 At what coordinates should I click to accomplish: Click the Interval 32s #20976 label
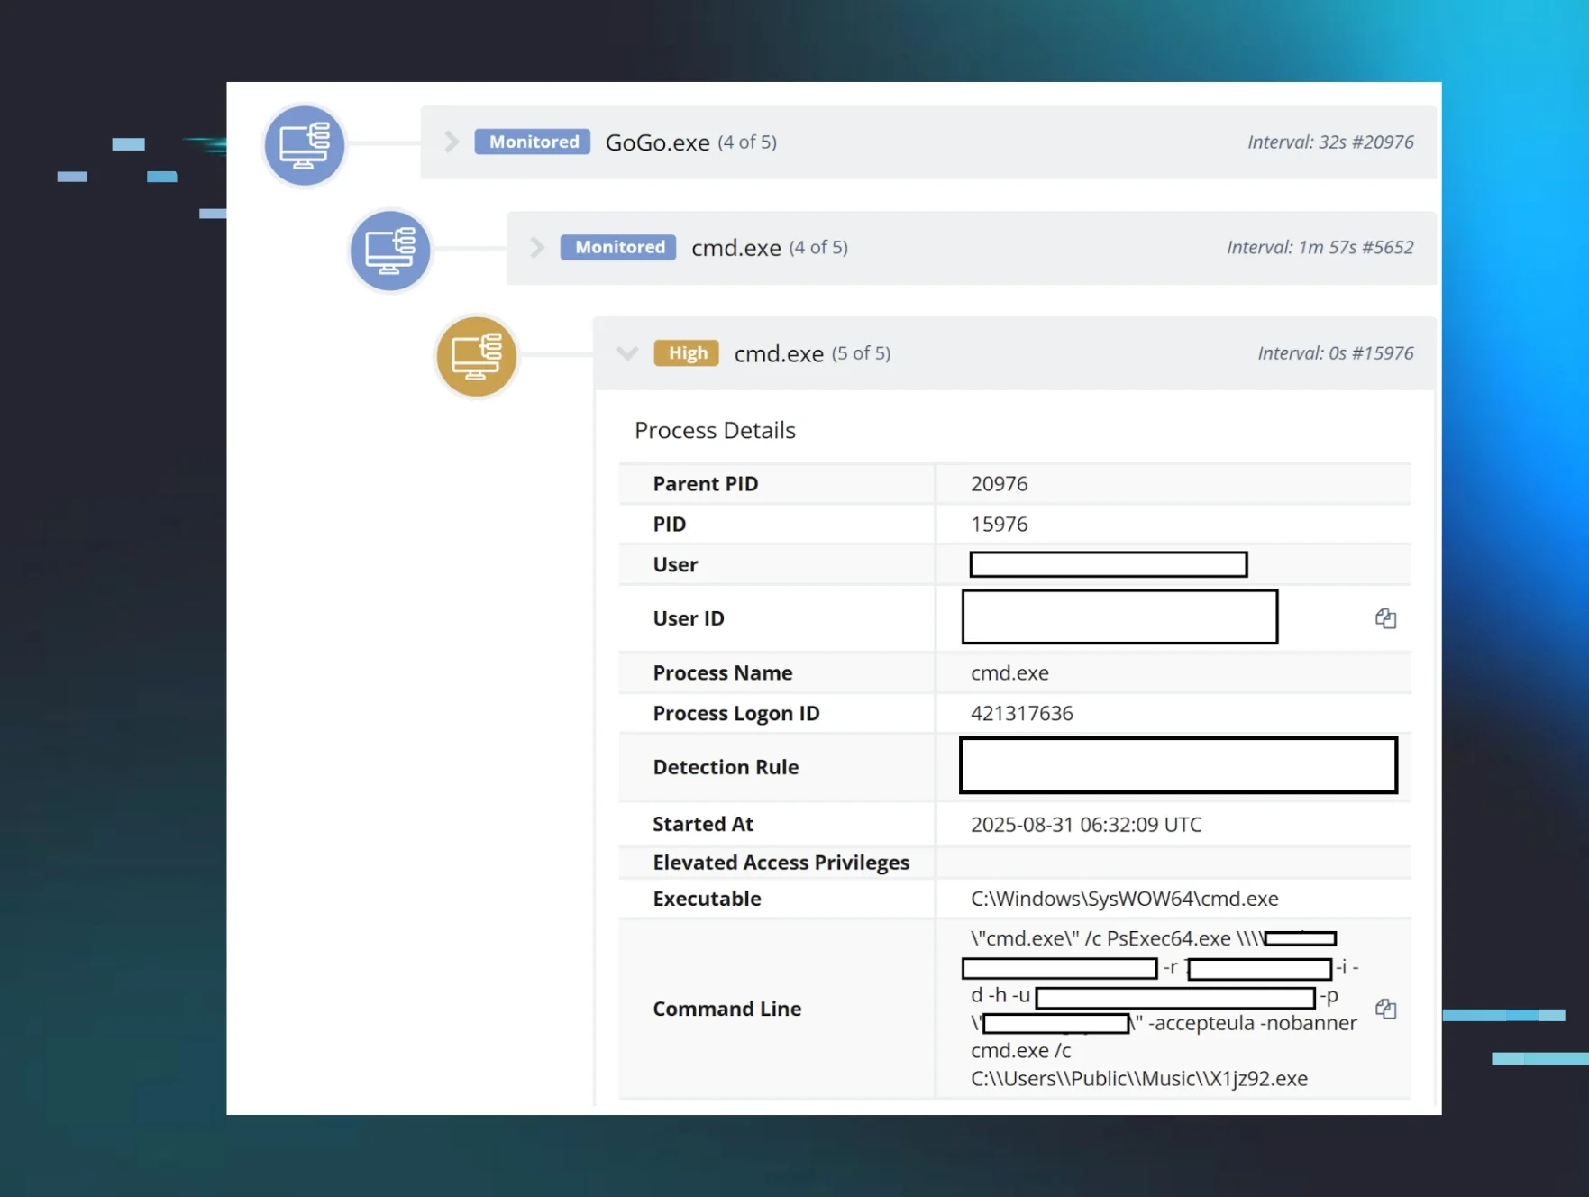tap(1329, 142)
